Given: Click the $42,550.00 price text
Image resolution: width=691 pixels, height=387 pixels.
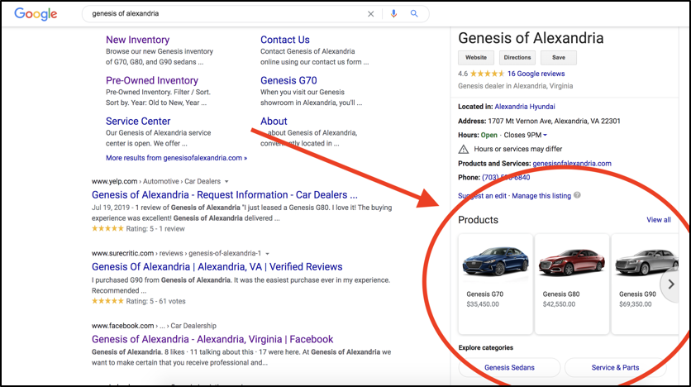Looking at the screenshot, I should pyautogui.click(x=559, y=304).
